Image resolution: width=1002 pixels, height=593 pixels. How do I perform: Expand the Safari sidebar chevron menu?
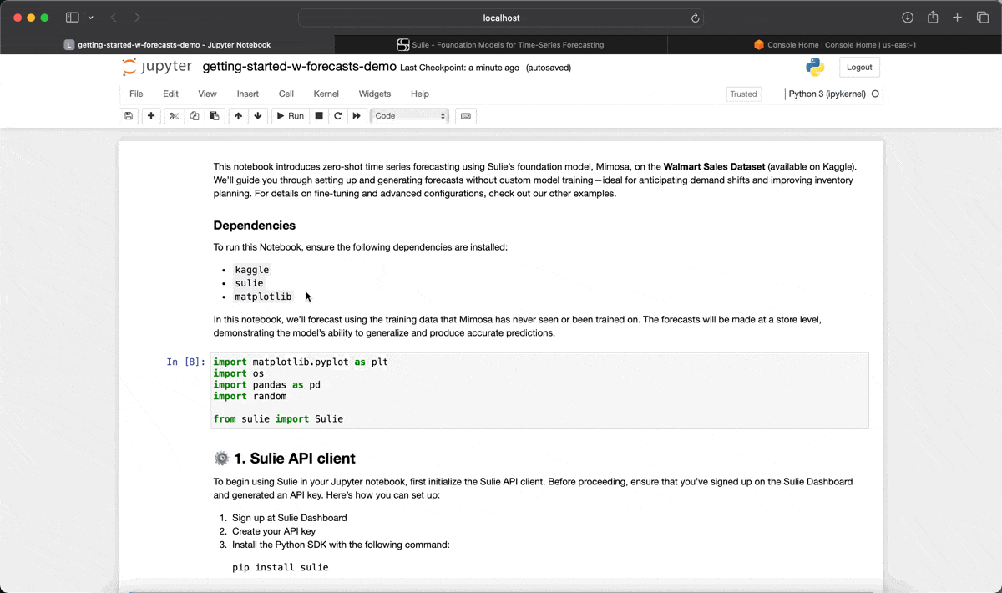[x=90, y=18]
